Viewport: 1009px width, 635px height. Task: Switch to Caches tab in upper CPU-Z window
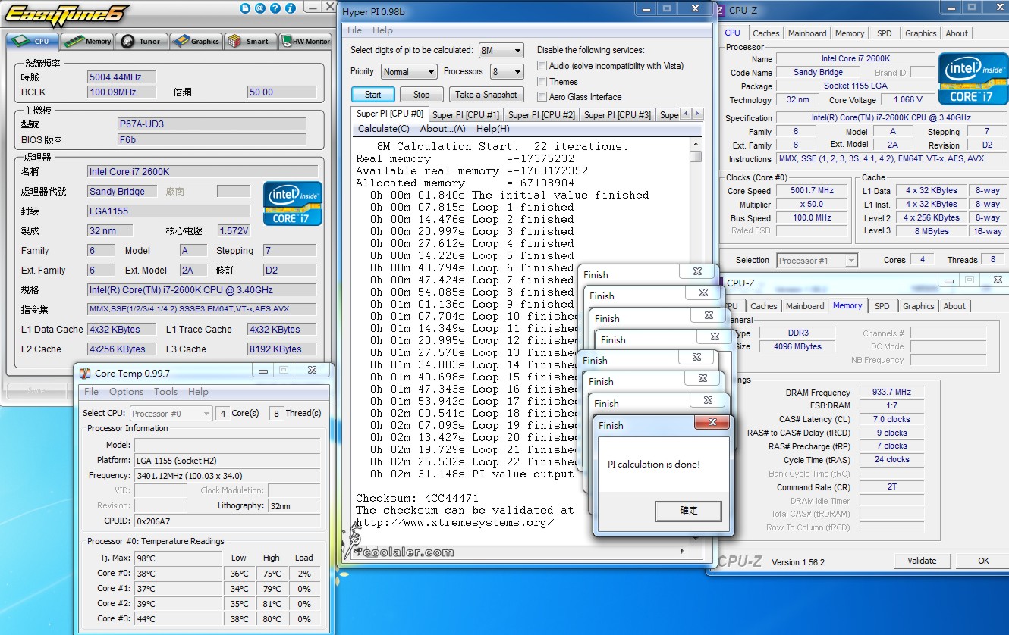pos(766,33)
